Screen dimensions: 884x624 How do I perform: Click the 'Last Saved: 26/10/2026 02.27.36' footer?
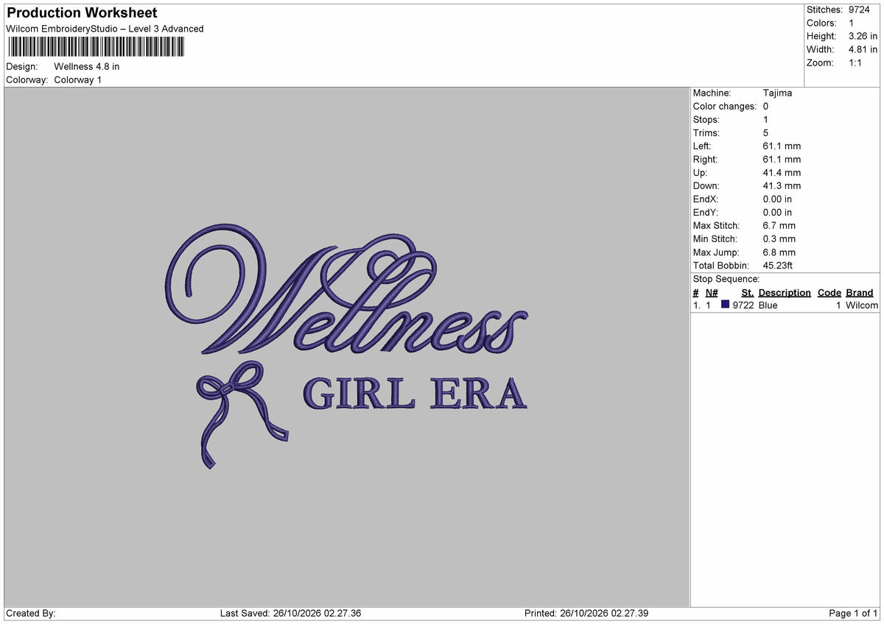(x=291, y=613)
